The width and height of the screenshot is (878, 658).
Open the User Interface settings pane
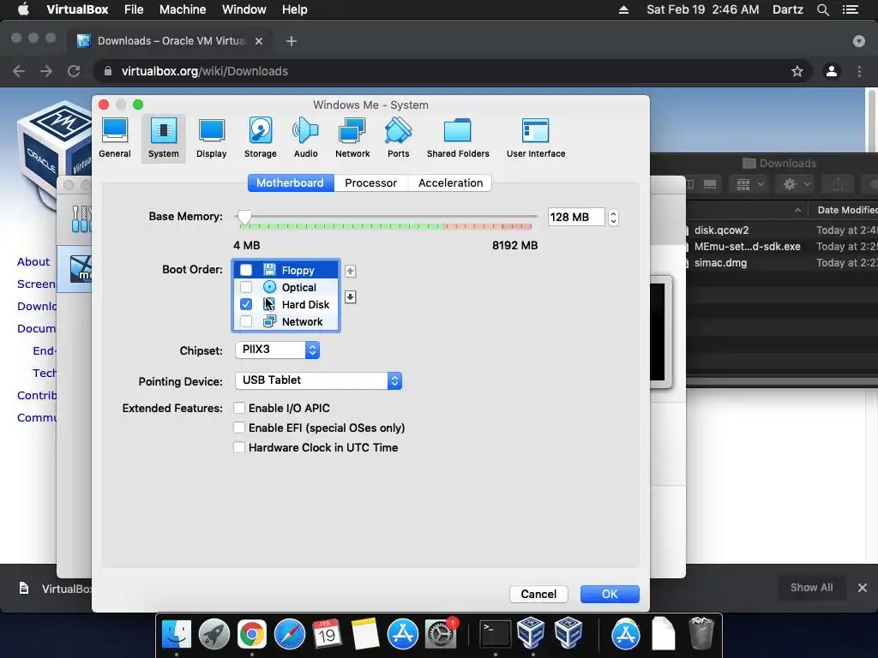click(x=535, y=138)
